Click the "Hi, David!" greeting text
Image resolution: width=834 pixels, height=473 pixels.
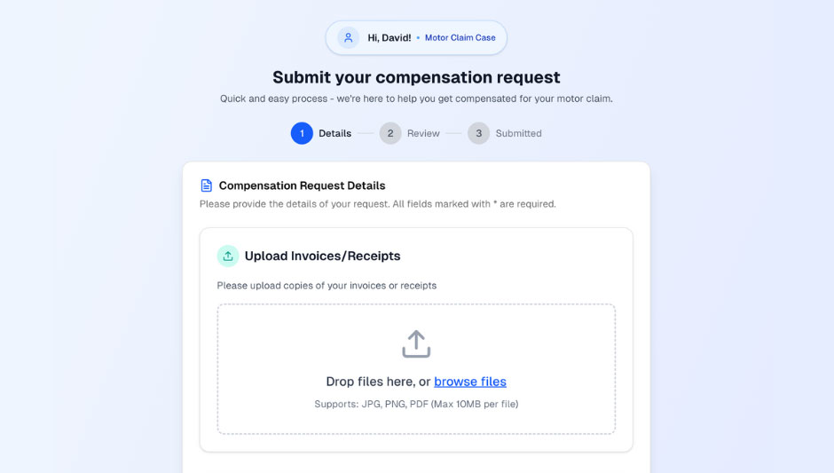(389, 38)
